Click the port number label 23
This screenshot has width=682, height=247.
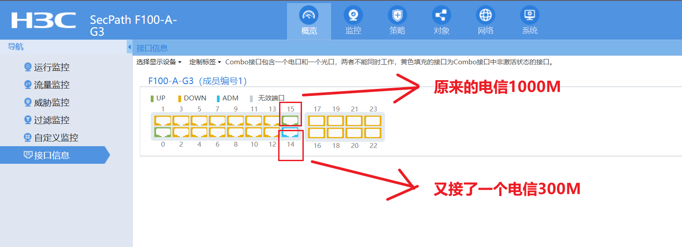click(373, 109)
